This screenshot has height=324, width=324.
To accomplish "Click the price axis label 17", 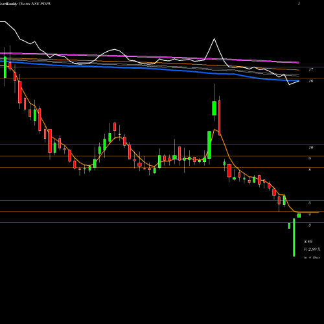I will [x=311, y=70].
